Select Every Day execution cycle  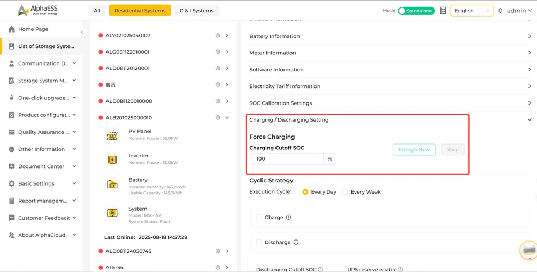(305, 192)
